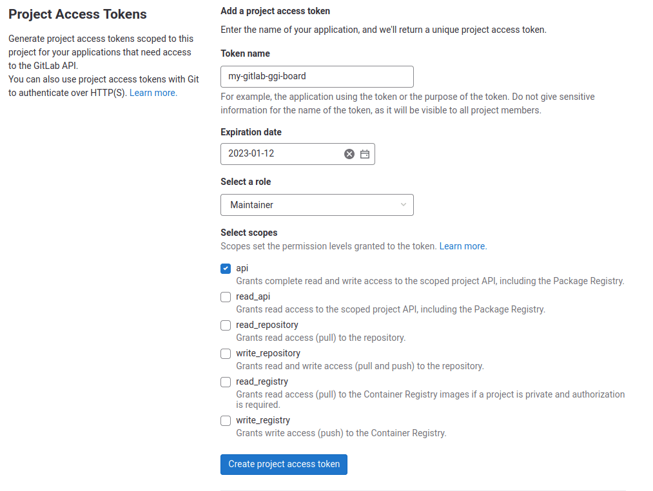Screen dimensions: 653x491
Task: Click the write_registry scope label
Action: click(262, 419)
